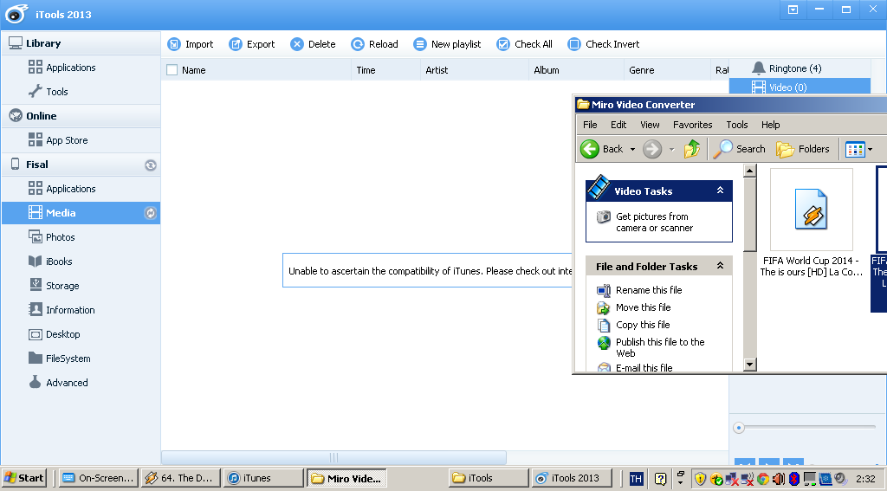Select Ringtone (4) category
The image size is (887, 491).
coord(800,68)
